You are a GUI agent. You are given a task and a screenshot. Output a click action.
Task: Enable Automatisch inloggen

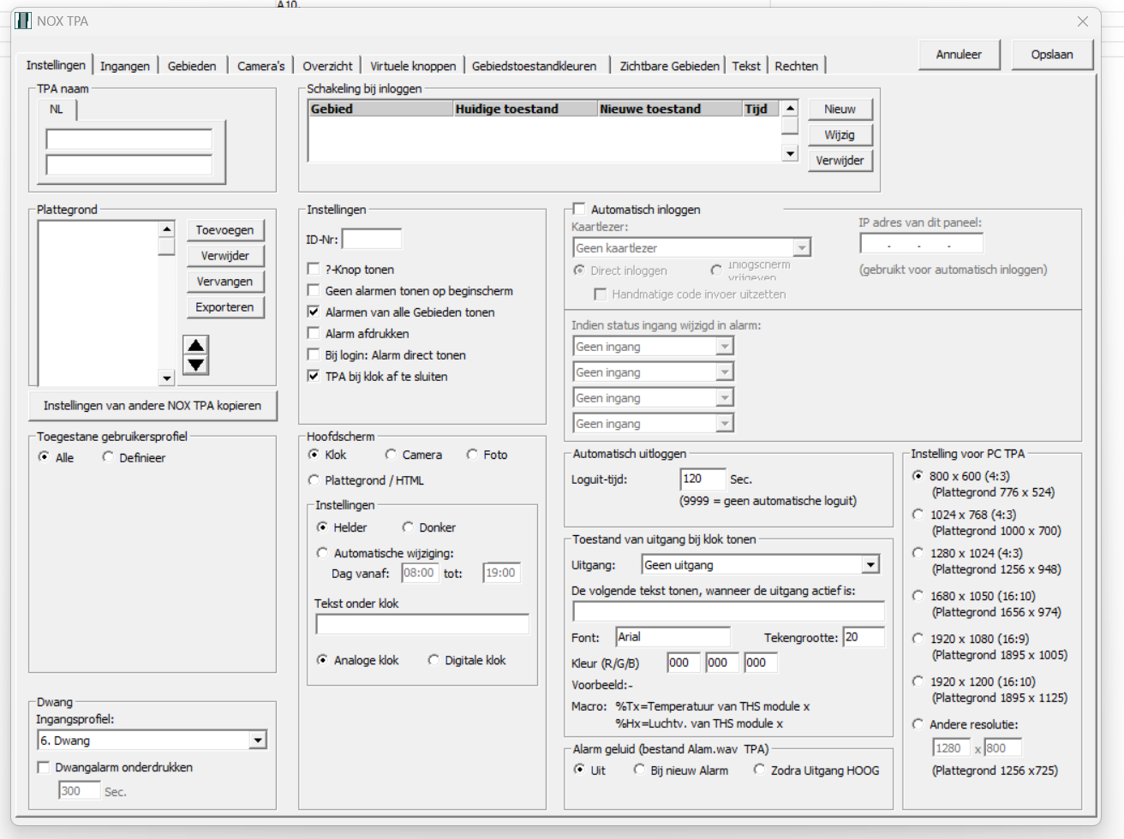(579, 209)
